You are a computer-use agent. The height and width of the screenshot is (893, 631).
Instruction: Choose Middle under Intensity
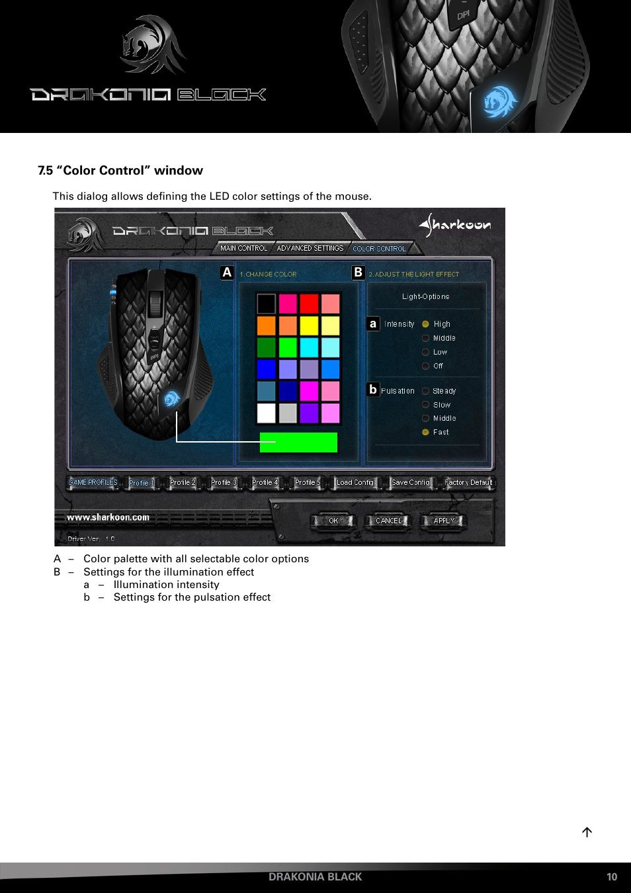pyautogui.click(x=426, y=338)
